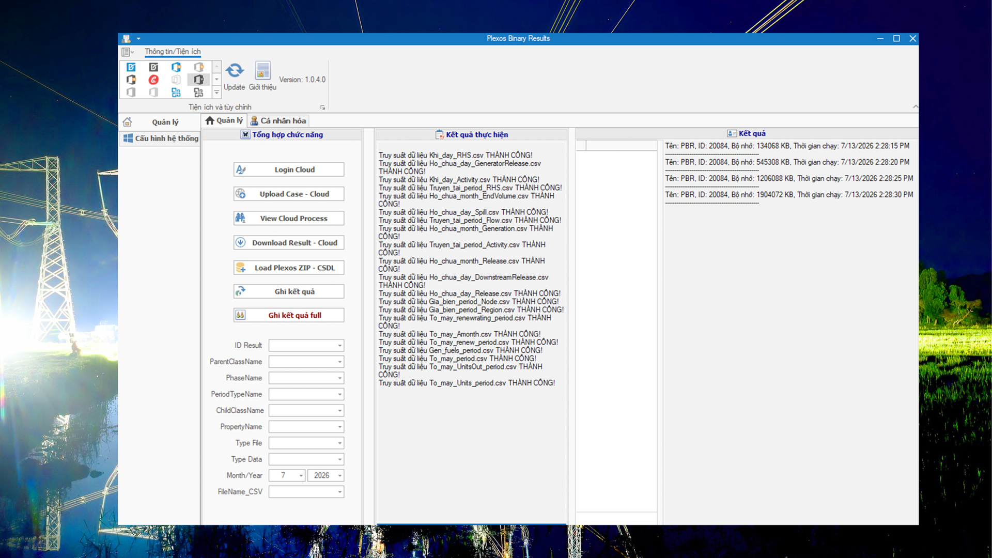The width and height of the screenshot is (992, 558).
Task: Click the To_may_Units_period.csv log line
Action: (x=467, y=383)
